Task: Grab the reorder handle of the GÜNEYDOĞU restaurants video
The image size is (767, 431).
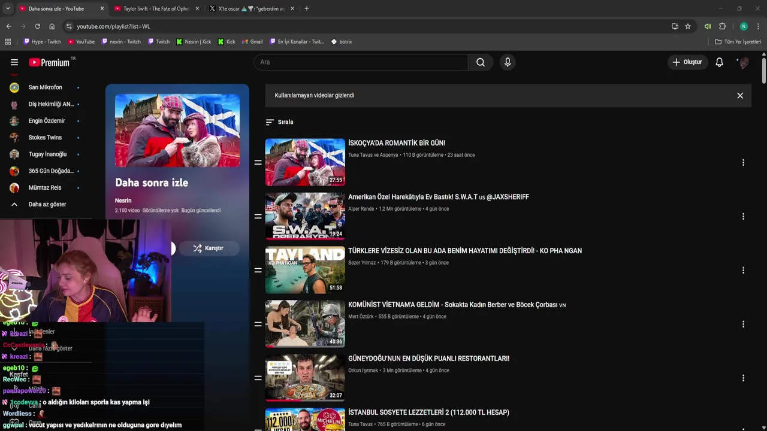Action: [x=258, y=378]
